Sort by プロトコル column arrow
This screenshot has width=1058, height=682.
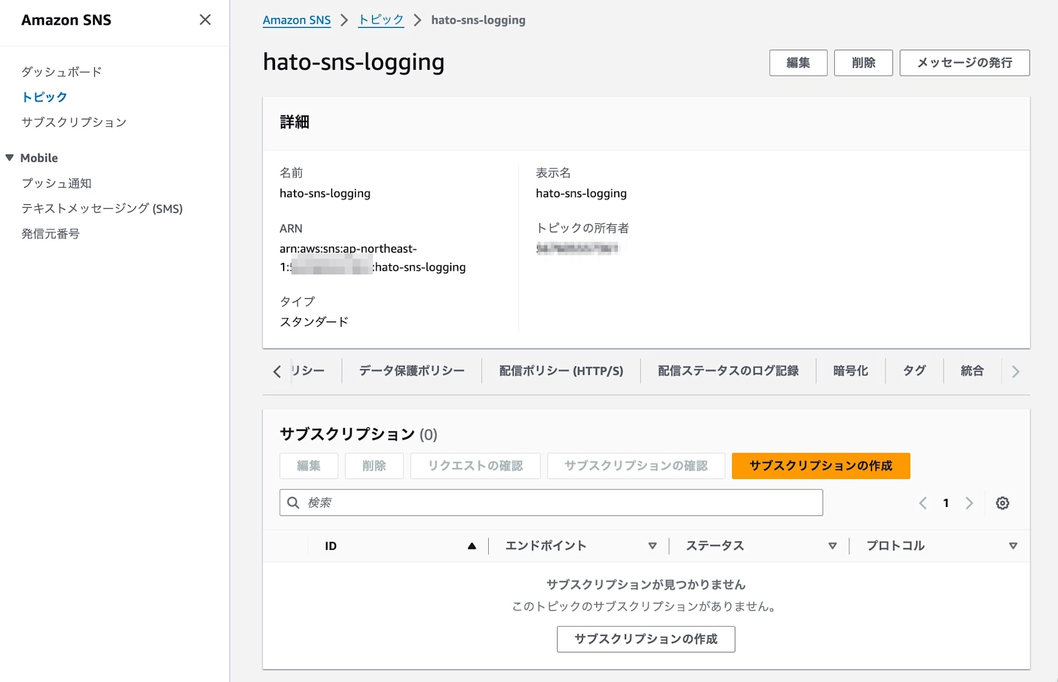pos(1013,546)
